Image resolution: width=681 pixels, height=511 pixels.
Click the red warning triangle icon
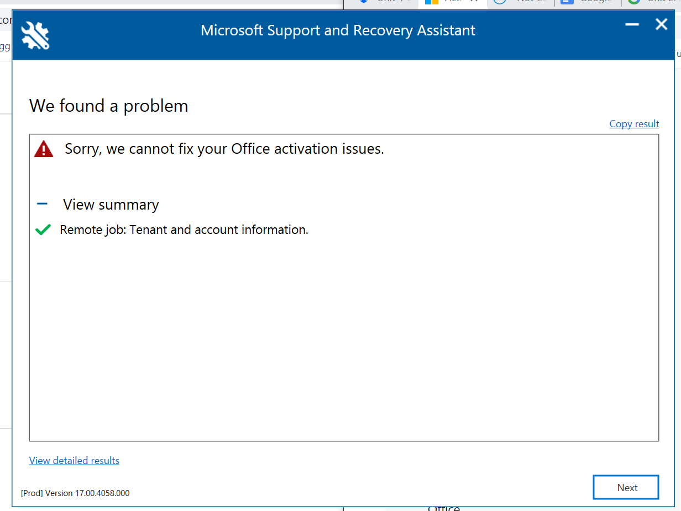pyautogui.click(x=44, y=149)
